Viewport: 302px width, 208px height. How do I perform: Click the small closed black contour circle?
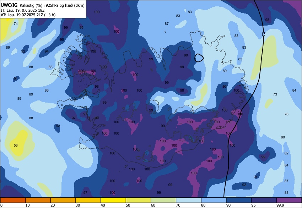pos(199,58)
